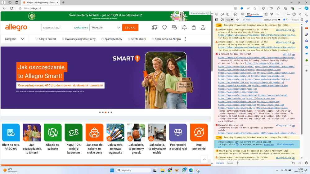Toggle live expression eye icon in console
Screen dimensions: 310x174
click(x=237, y=20)
